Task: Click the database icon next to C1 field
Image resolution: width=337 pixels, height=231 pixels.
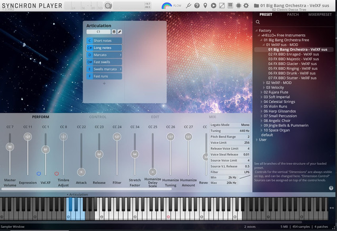Action: point(114,31)
